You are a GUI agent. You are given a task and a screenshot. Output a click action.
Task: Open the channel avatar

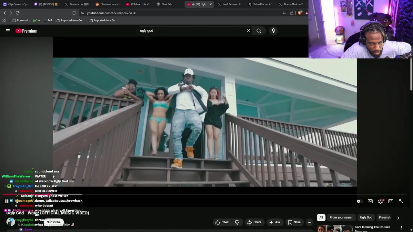11,222
